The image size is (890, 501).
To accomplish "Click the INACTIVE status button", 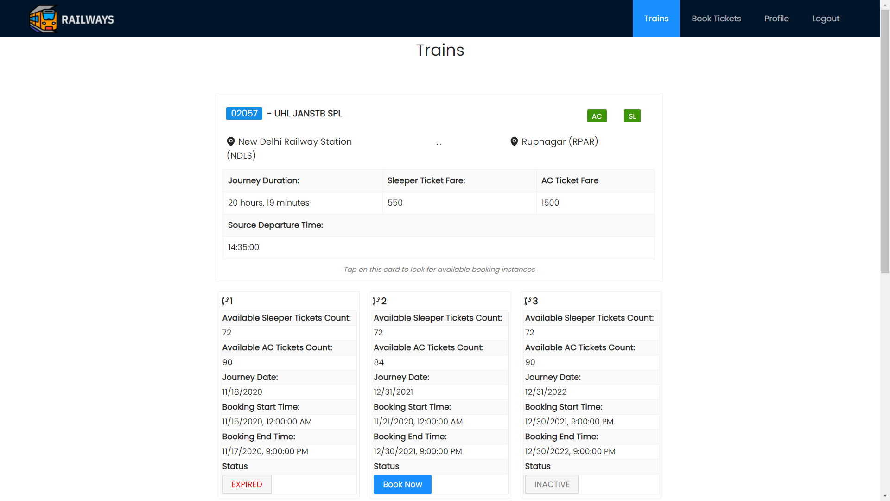I will [x=552, y=484].
